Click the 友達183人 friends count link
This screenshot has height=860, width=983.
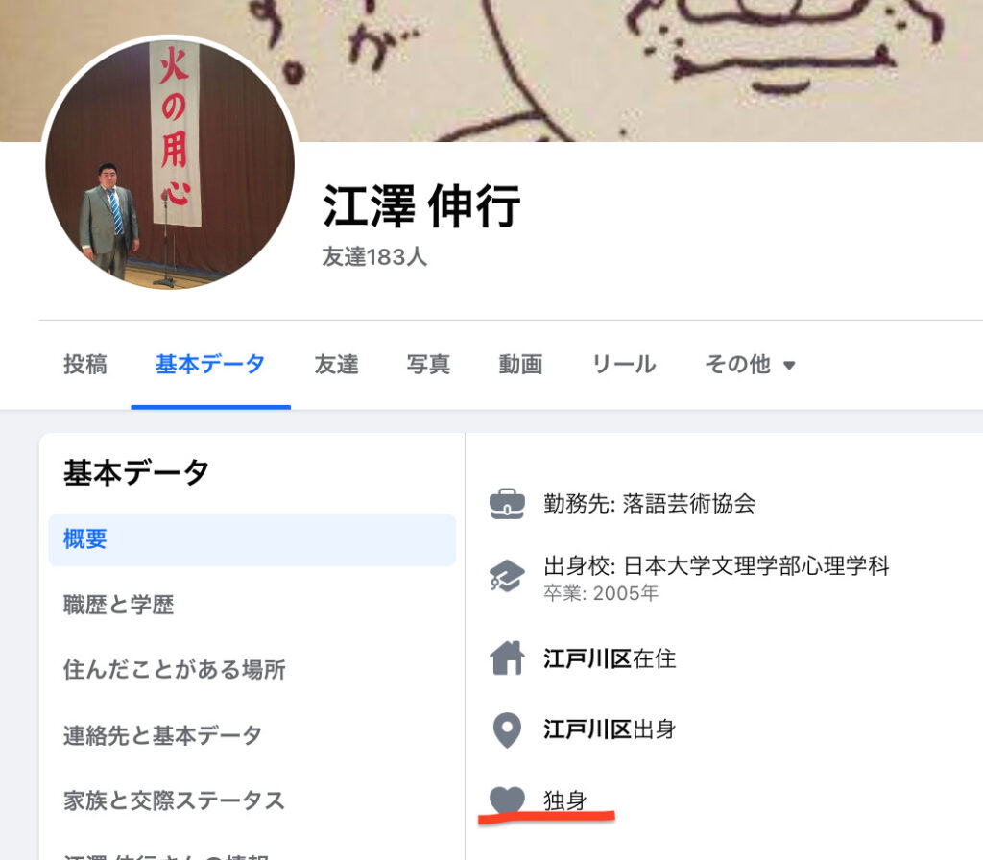point(374,257)
